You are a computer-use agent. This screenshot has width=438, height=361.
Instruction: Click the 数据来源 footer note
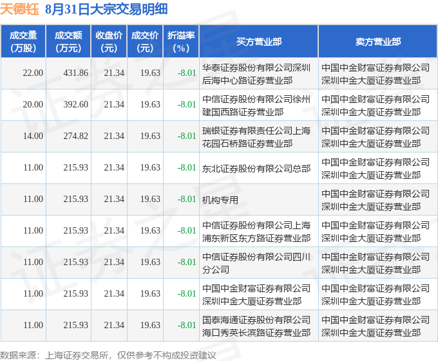[x=108, y=355]
